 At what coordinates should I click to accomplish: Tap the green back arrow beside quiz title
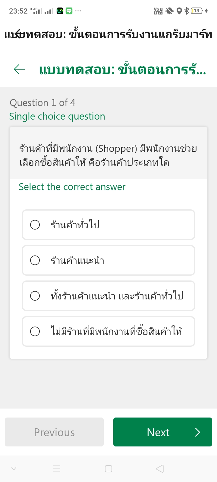click(x=19, y=69)
